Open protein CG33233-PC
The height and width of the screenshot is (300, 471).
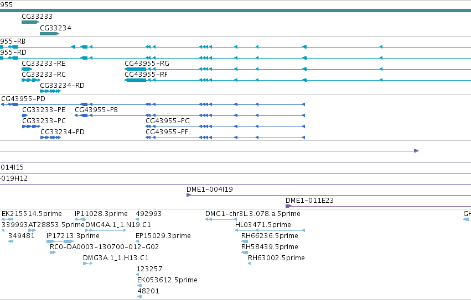tap(44, 121)
